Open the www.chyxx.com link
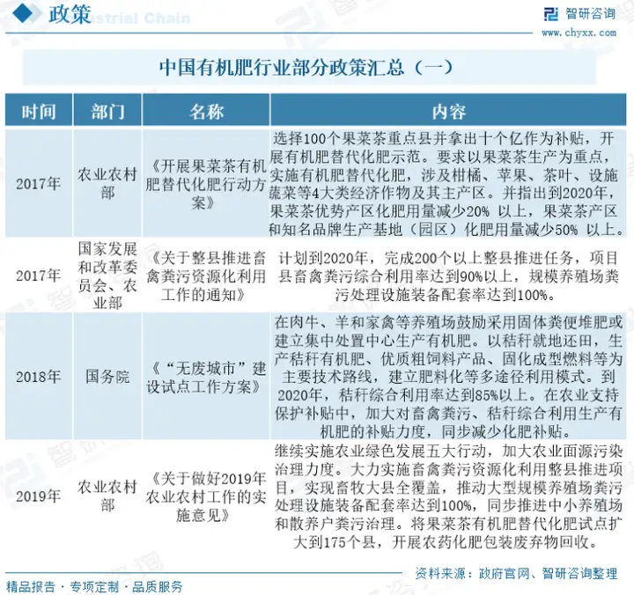 point(579,33)
